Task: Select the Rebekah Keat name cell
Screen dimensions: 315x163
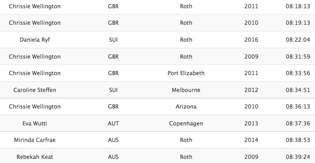Action: click(35, 157)
